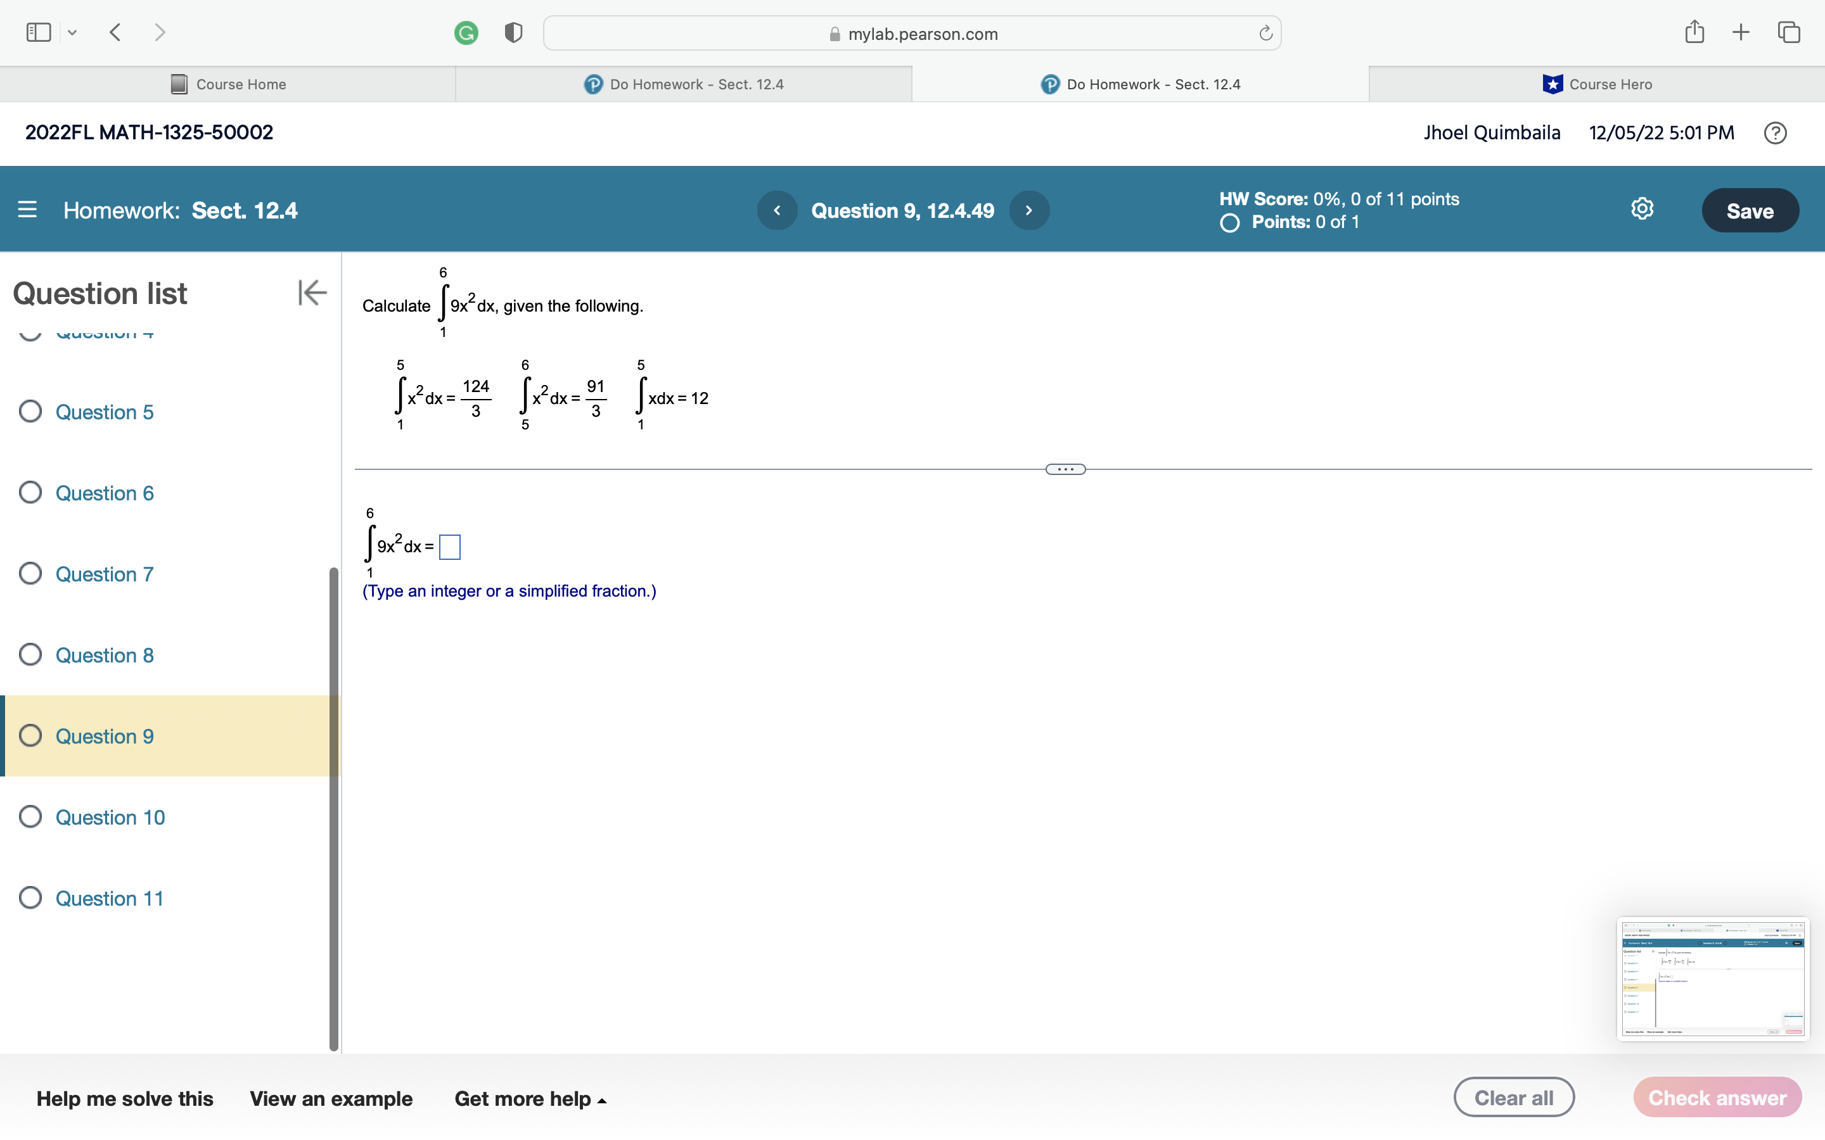The image size is (1825, 1140).
Task: Switch to the Course Home tab
Action: (x=229, y=84)
